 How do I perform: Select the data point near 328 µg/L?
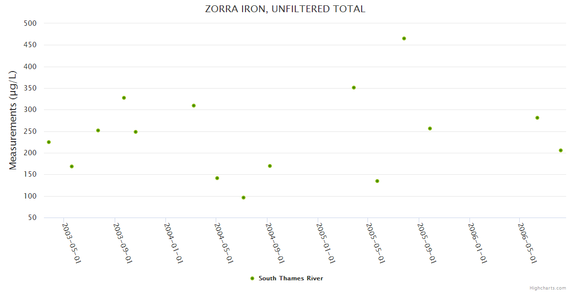[124, 98]
